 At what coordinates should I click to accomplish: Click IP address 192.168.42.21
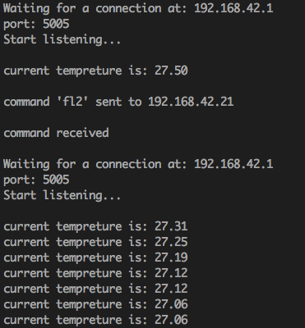coord(191,102)
